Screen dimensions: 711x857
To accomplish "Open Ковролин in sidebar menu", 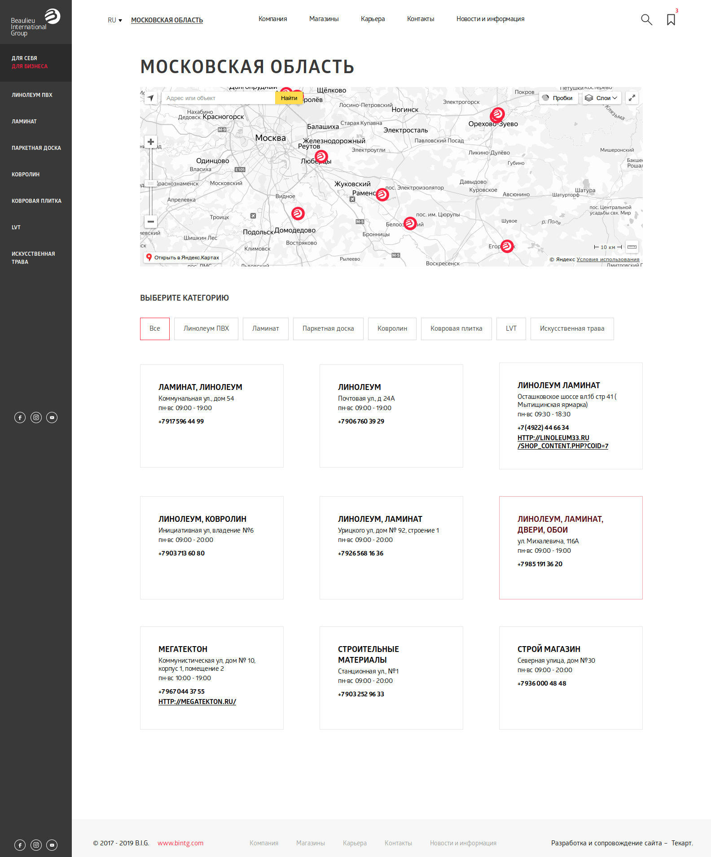I will pyautogui.click(x=26, y=175).
